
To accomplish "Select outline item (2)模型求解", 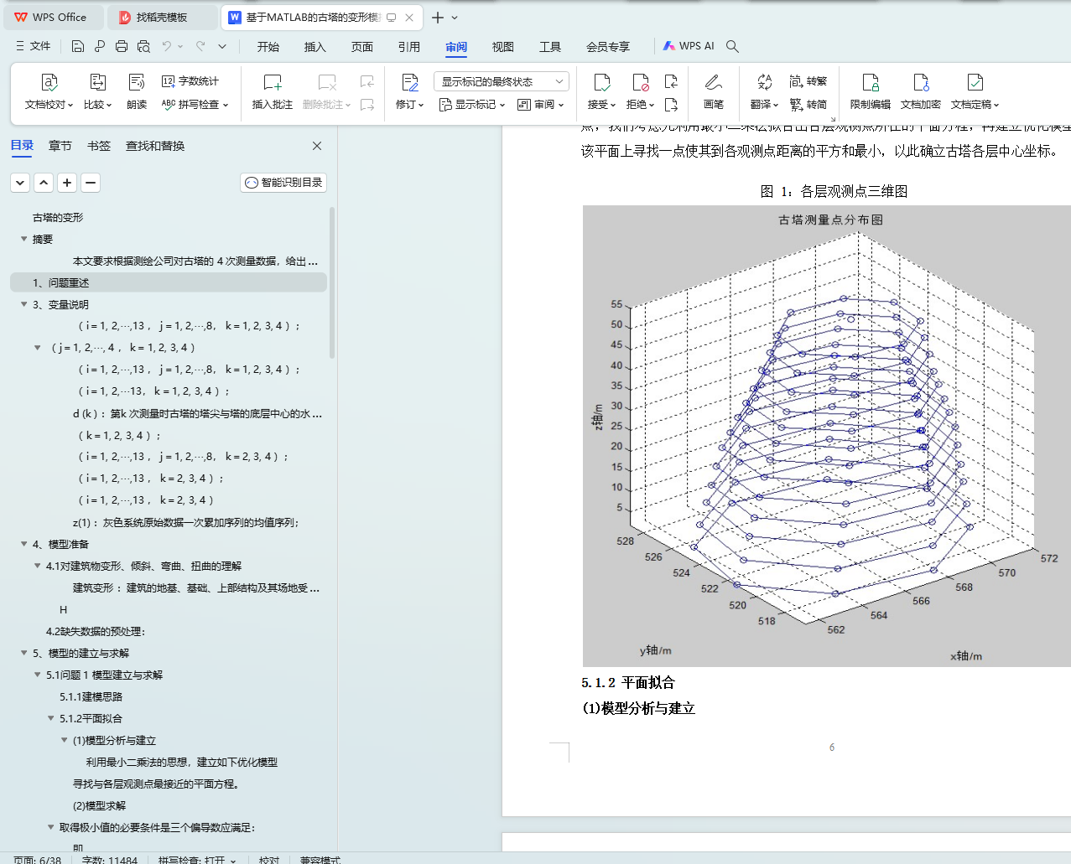I will 99,805.
